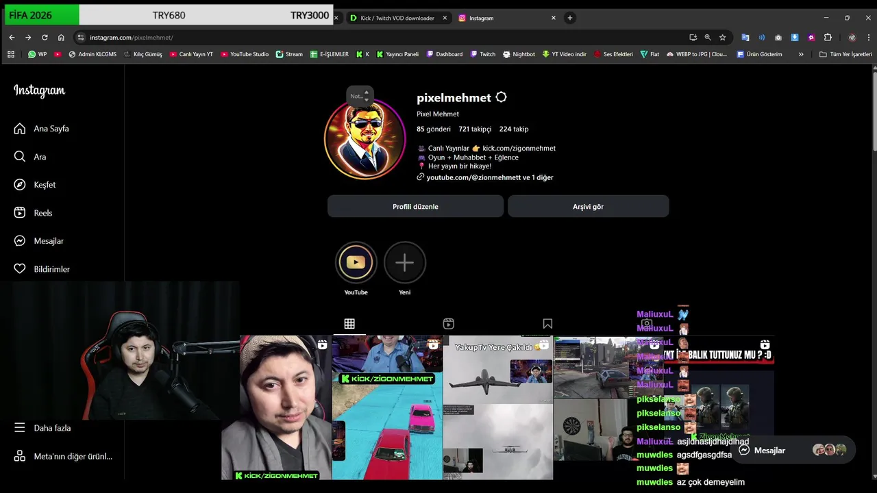877x493 pixels.
Task: Open Flat bookmark
Action: [650, 54]
